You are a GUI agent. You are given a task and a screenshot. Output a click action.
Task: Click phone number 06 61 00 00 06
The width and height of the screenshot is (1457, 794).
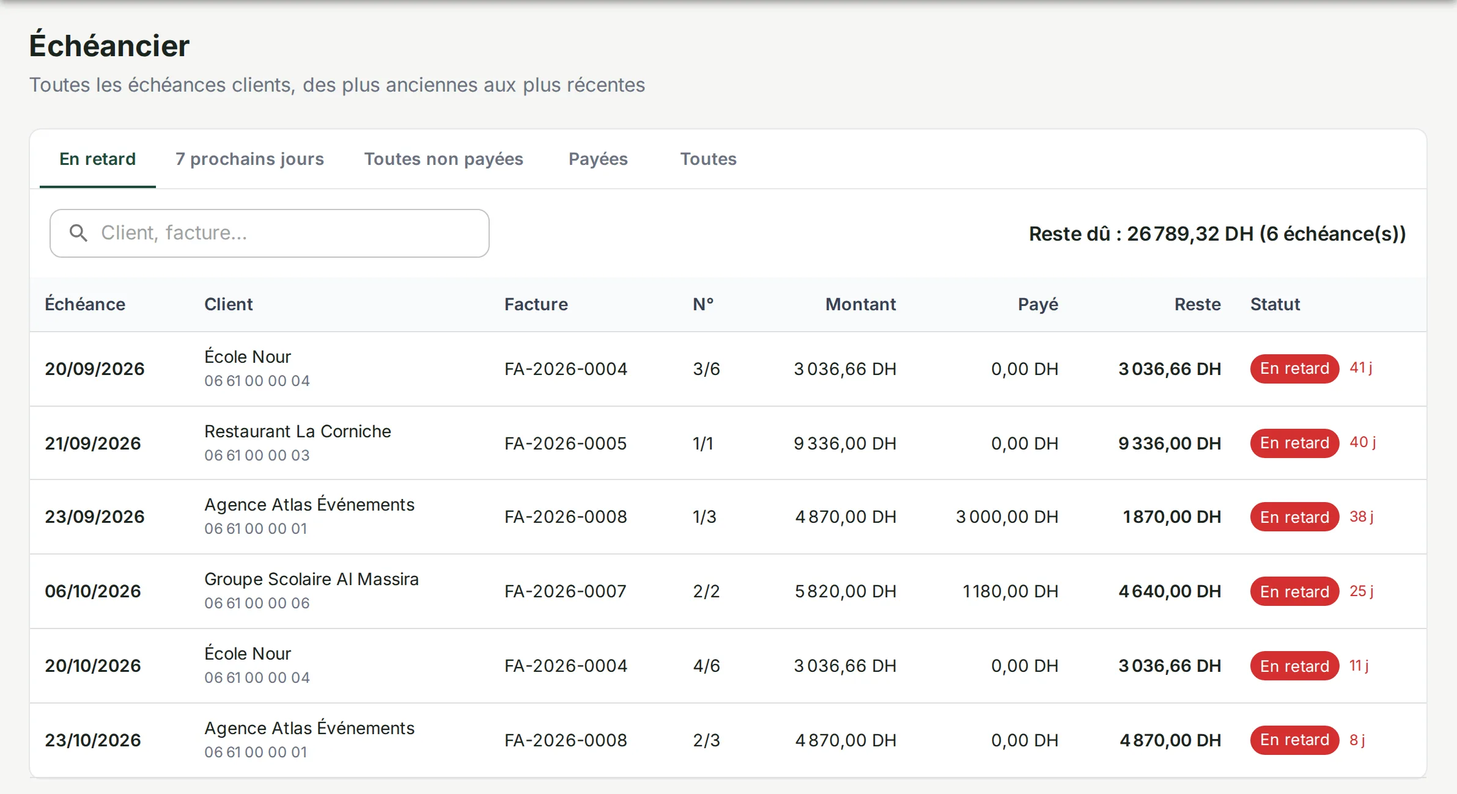pos(257,603)
